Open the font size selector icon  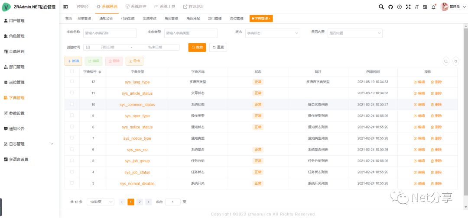(416, 7)
